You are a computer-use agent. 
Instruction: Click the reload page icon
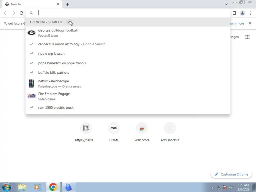[x=21, y=13]
